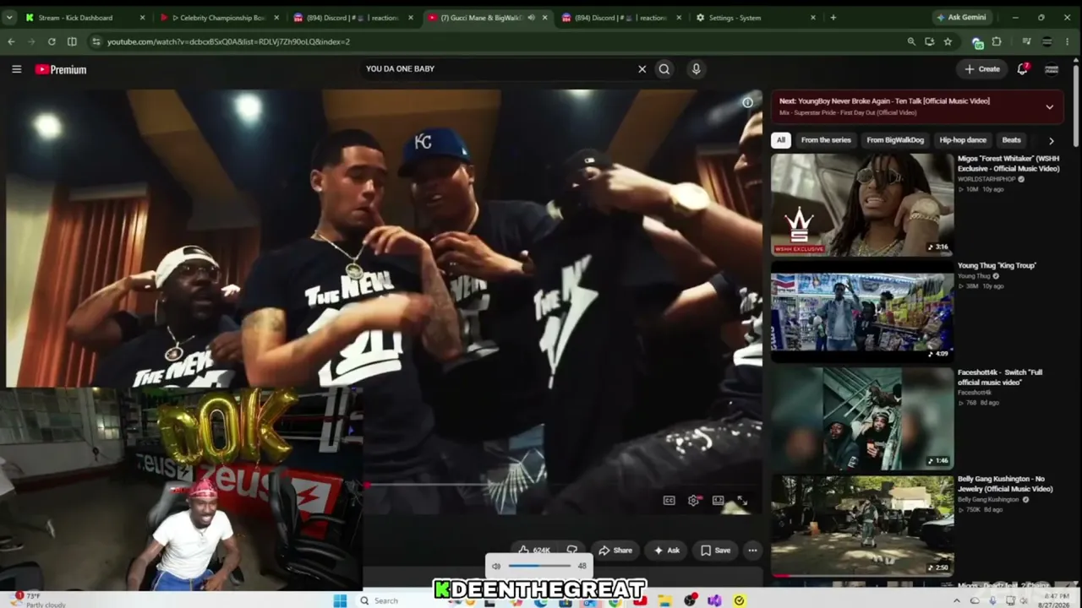Open Ask Gemini
The width and height of the screenshot is (1082, 608).
pos(961,18)
